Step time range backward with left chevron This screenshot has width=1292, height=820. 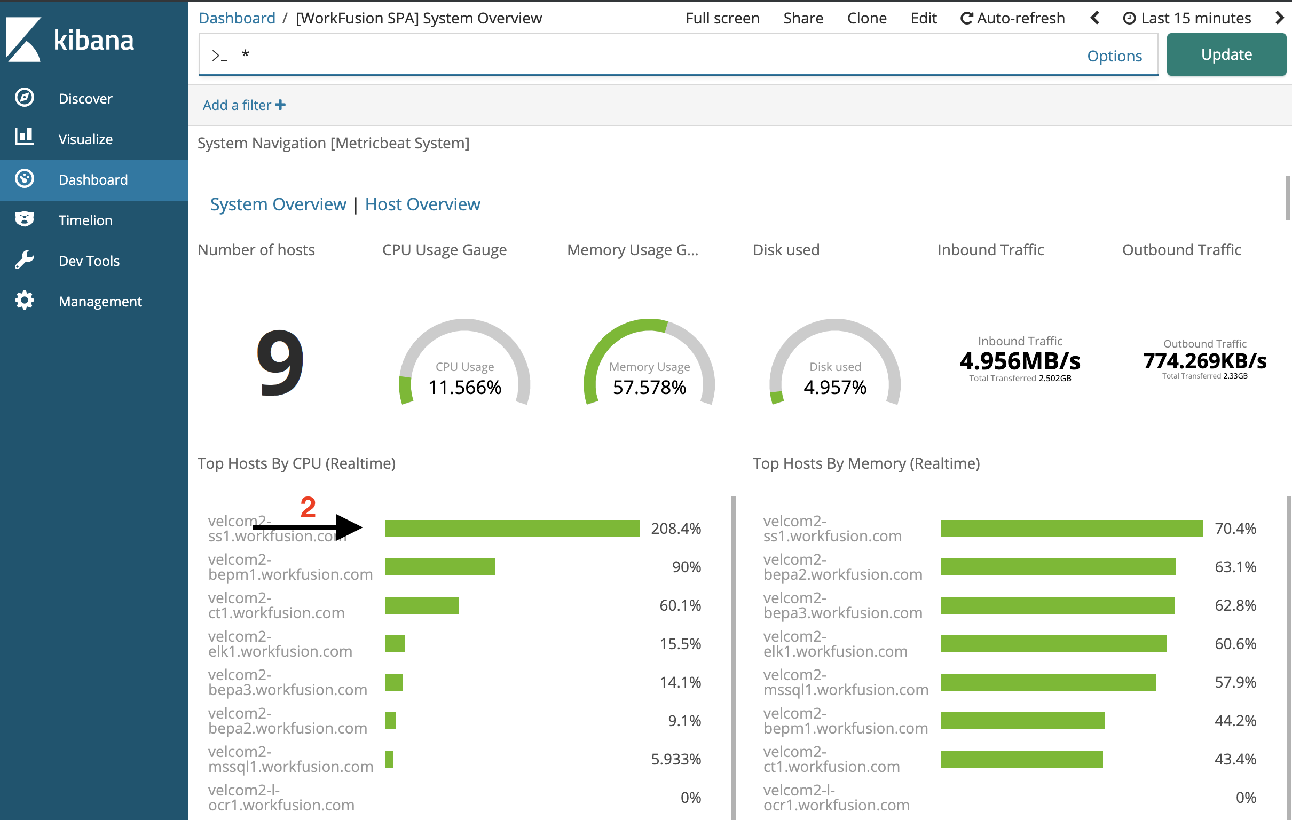point(1095,18)
